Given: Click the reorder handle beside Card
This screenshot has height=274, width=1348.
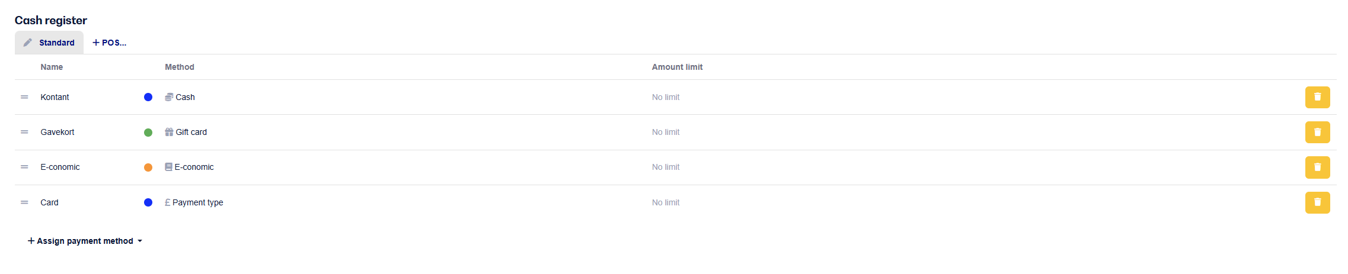Looking at the screenshot, I should click(x=24, y=202).
